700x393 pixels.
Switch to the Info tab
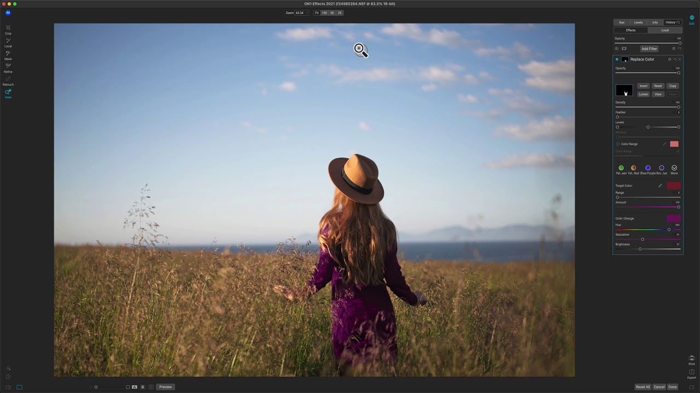(x=655, y=22)
